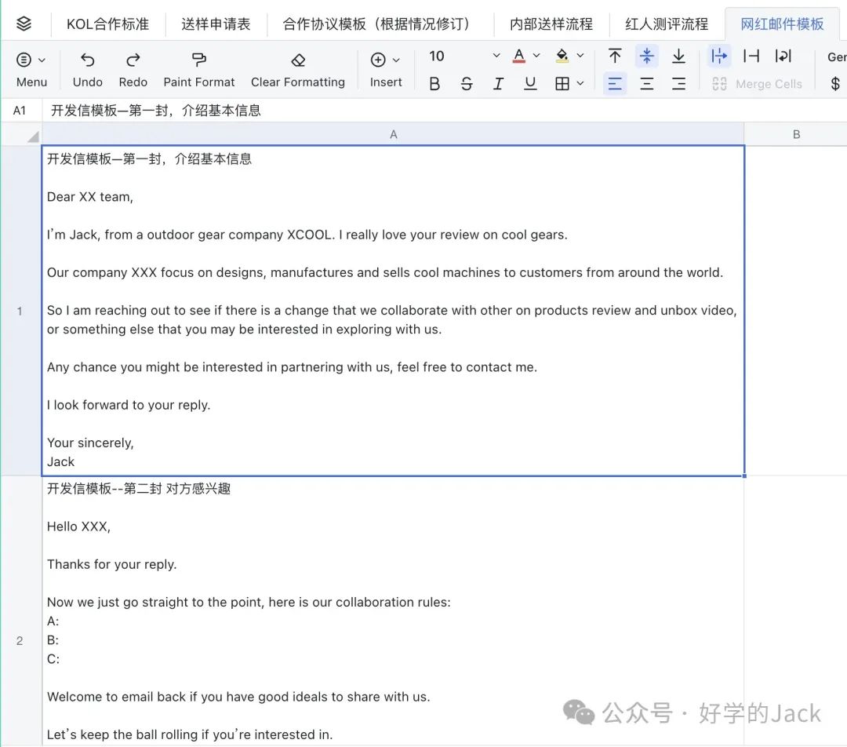The width and height of the screenshot is (847, 747).
Task: Open the Menu dropdown
Action: coord(31,69)
